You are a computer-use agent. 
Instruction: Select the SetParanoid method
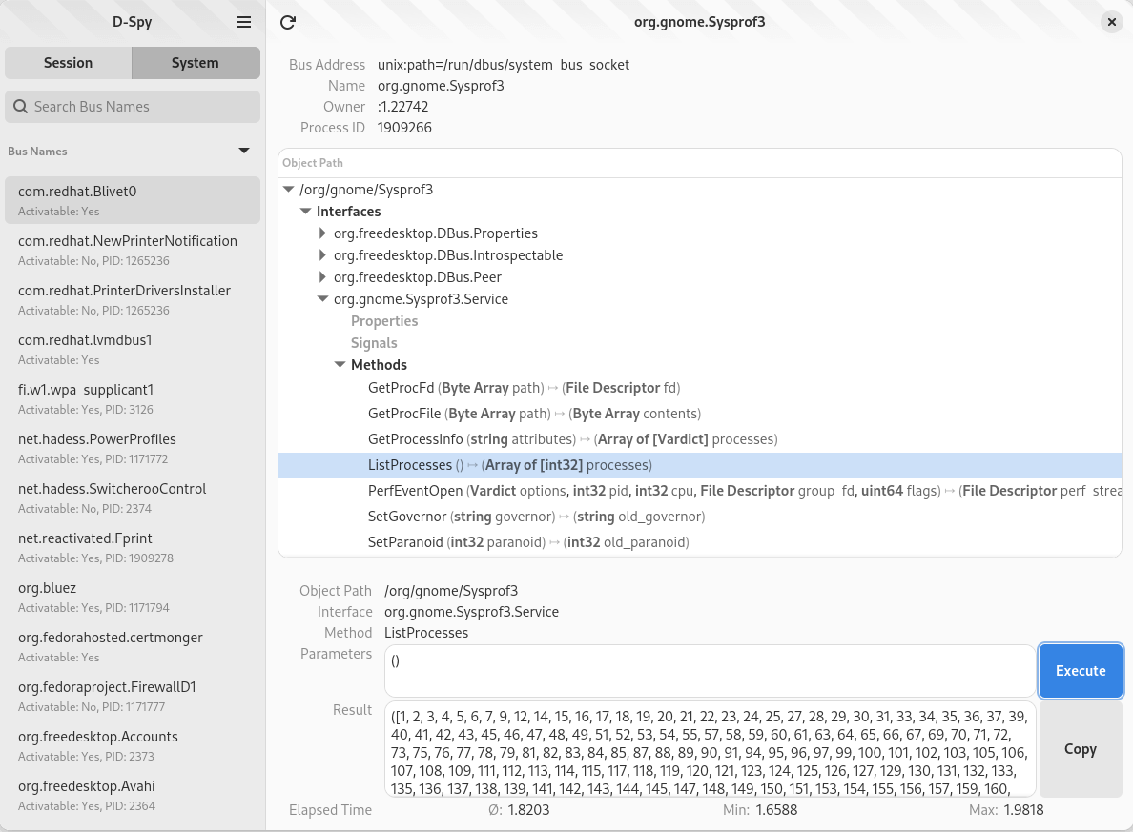click(x=699, y=542)
